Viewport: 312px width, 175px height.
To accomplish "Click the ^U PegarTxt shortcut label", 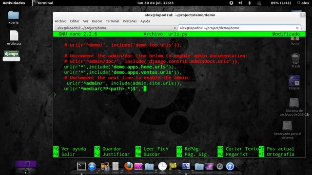I will [233, 155].
